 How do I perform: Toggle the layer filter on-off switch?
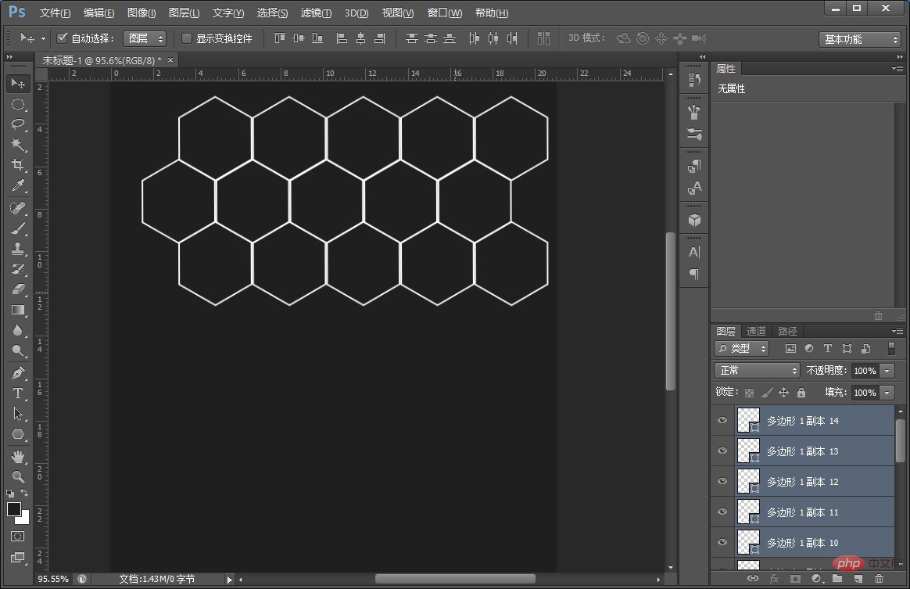(891, 349)
